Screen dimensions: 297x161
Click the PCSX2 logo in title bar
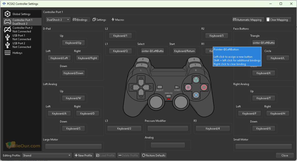tap(4, 3)
